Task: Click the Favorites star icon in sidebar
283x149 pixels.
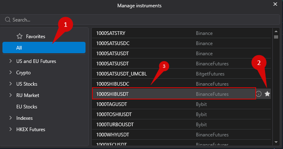Action: pyautogui.click(x=20, y=37)
